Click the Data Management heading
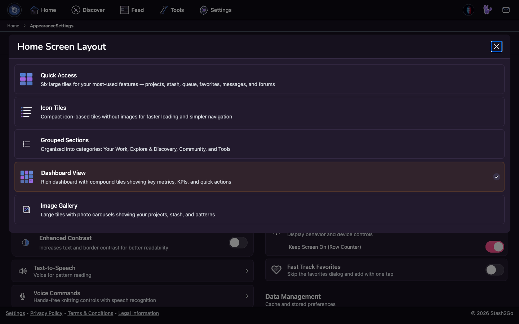 pos(293,297)
